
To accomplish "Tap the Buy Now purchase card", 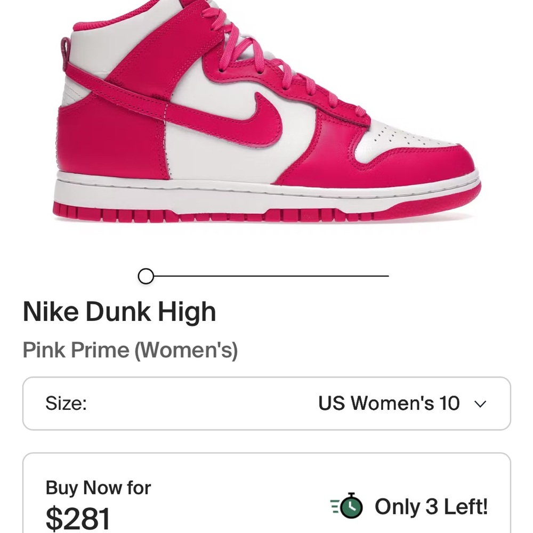I will point(266,496).
